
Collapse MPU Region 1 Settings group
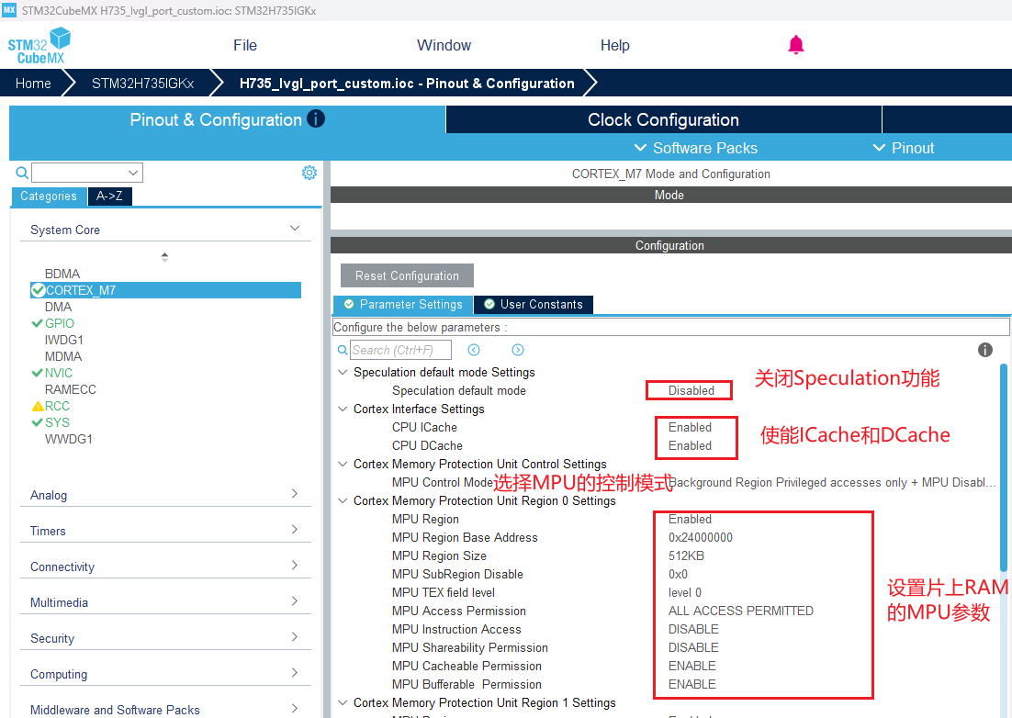(343, 702)
